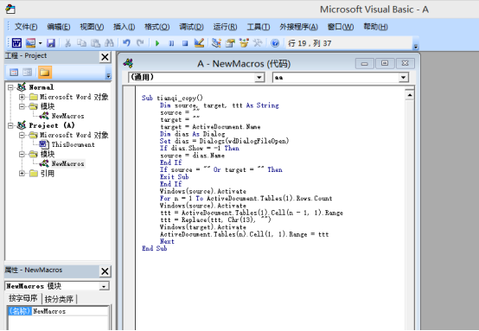Save the project with the floppy icon
The image size is (479, 331).
click(x=51, y=43)
